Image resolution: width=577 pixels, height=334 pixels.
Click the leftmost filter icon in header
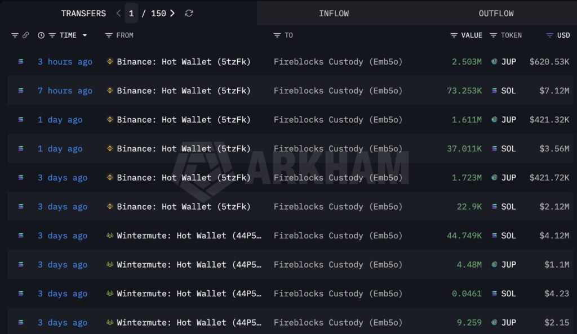pos(15,35)
